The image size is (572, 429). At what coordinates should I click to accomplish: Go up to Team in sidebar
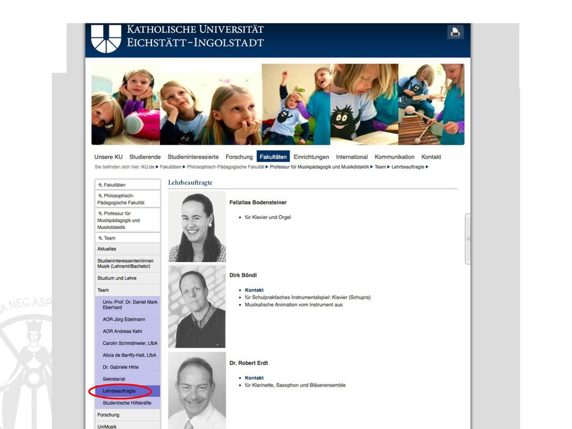[127, 238]
